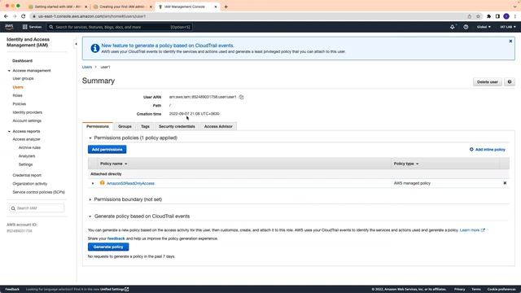Open Unified Settings link in footer
Viewport: 521px width, 293px height.
114,290
